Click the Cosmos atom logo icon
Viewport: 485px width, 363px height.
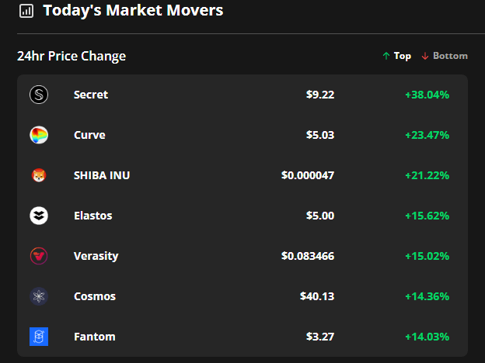tap(39, 296)
